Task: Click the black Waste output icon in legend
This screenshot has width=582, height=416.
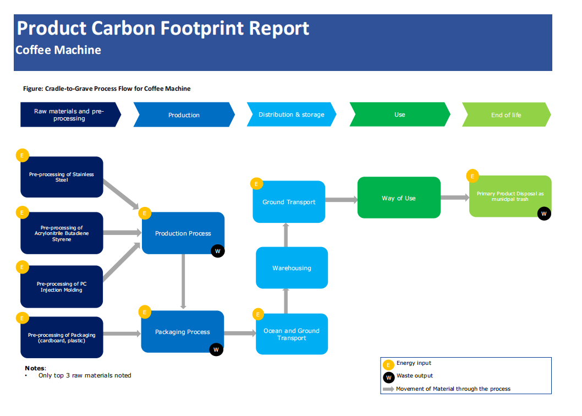Action: [x=389, y=377]
